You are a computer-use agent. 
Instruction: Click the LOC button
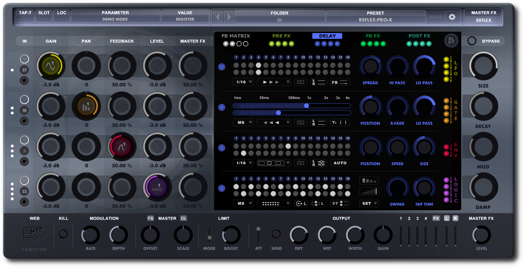click(x=62, y=16)
